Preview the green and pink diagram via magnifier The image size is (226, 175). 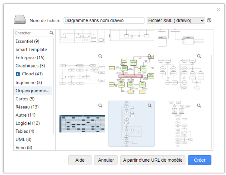150,56
